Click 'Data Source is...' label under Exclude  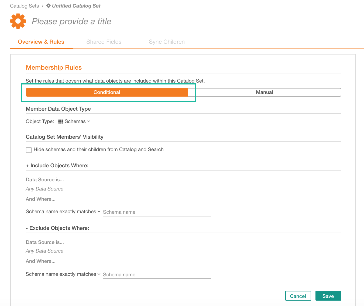pyautogui.click(x=45, y=242)
